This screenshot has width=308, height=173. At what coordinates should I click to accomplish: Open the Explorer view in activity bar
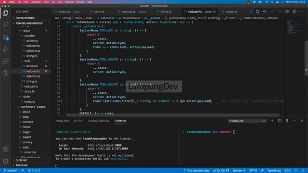point(5,13)
